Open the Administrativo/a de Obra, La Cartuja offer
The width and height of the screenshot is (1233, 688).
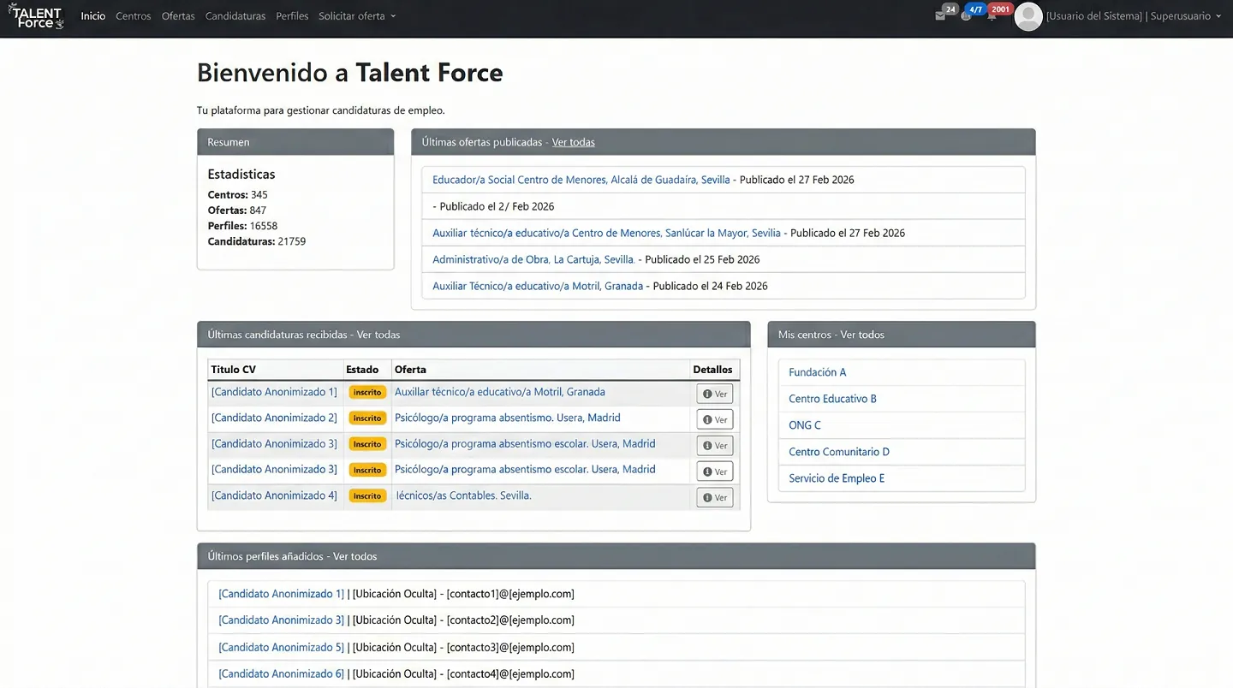533,259
